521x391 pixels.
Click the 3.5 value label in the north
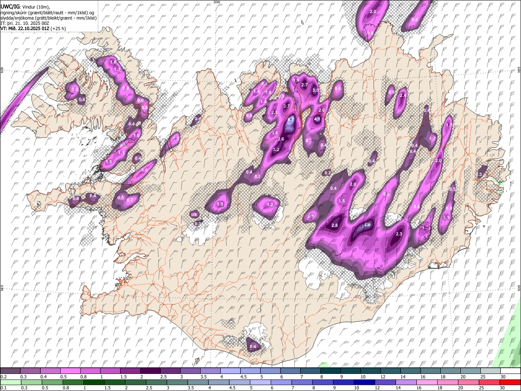tap(315, 90)
